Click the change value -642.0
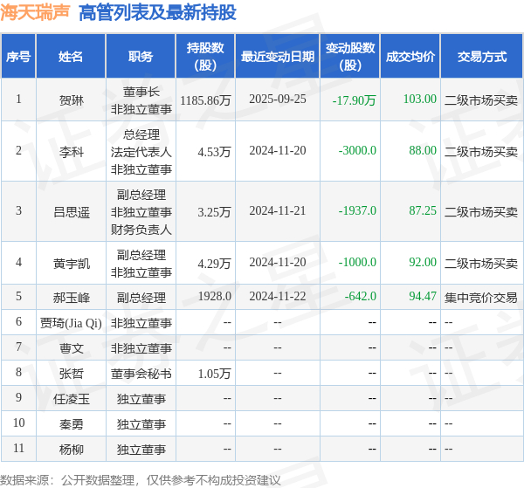The height and width of the screenshot is (488, 524). [360, 296]
